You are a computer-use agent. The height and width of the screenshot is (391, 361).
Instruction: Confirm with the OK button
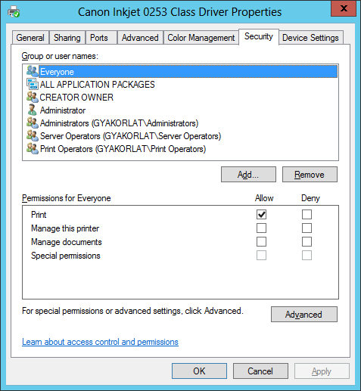(199, 371)
